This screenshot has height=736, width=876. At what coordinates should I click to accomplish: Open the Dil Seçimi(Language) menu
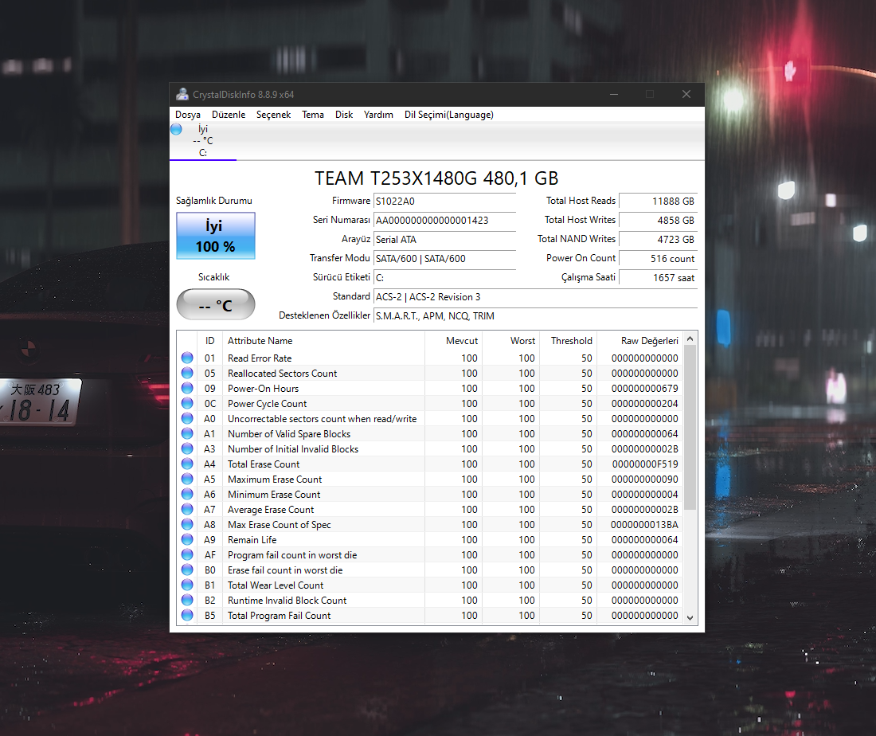[448, 115]
